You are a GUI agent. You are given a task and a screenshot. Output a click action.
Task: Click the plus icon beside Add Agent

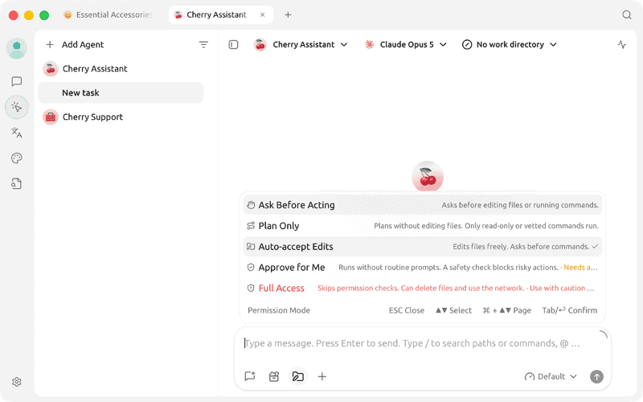50,44
